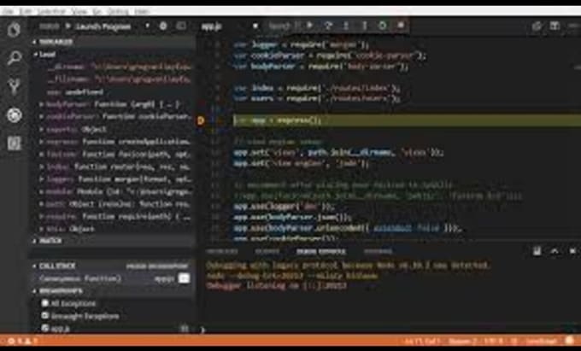Click the green Start Debugging play icon
The image size is (581, 351).
67,26
